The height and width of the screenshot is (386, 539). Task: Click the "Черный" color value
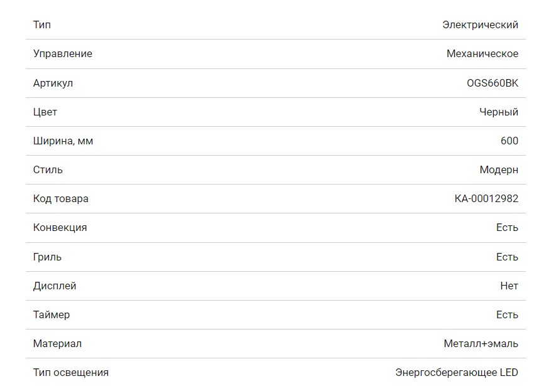[499, 112]
